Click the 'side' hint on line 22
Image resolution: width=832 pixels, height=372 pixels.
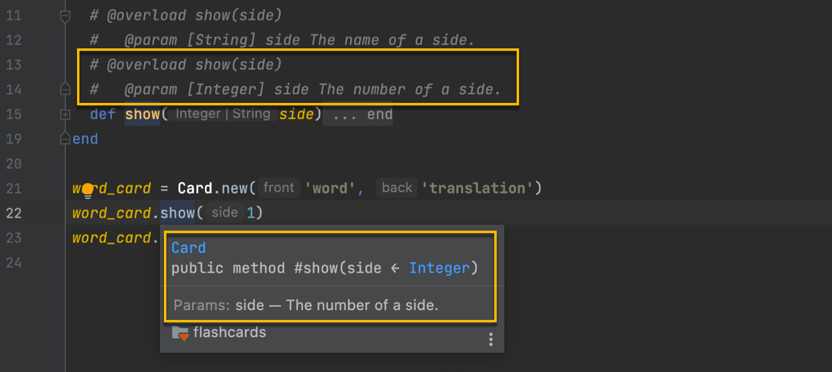click(x=225, y=213)
